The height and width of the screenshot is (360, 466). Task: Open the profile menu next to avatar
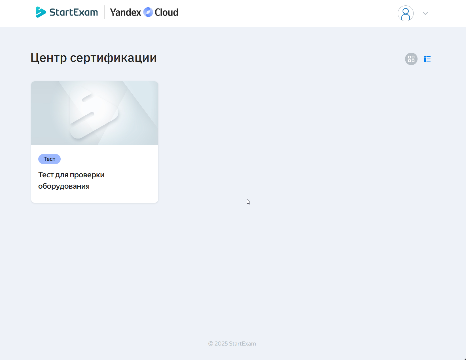[x=425, y=13]
